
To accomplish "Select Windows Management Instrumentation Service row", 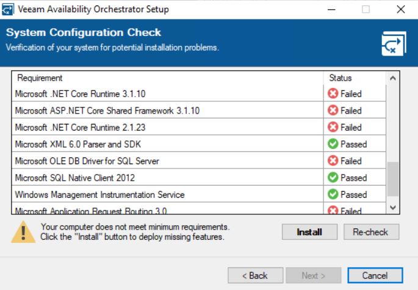I will click(199, 194).
